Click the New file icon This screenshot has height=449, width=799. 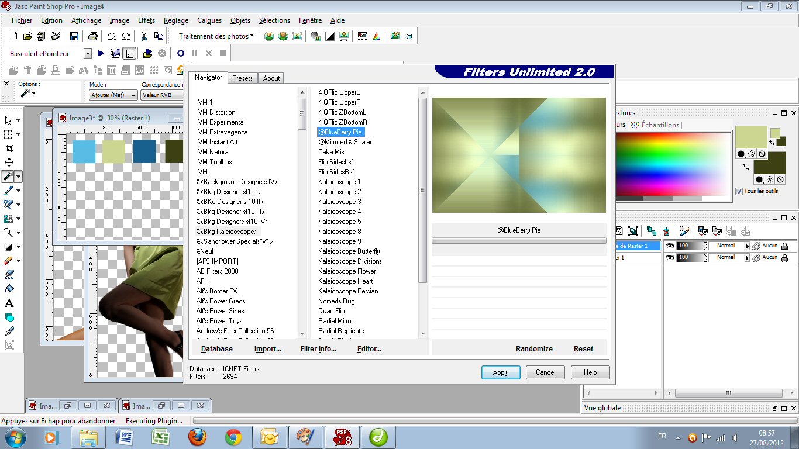13,36
